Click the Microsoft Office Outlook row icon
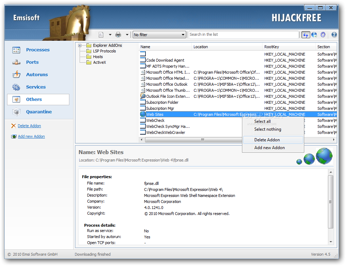This screenshot has height=266, width=346. [143, 84]
